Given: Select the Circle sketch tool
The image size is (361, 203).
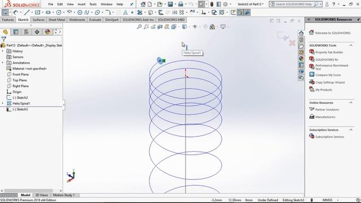Looking at the screenshot, I should click(59, 12).
